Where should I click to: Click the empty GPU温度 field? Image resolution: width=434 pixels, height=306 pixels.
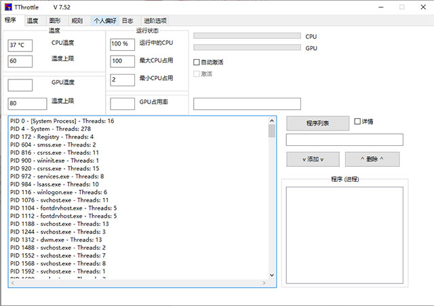point(20,85)
